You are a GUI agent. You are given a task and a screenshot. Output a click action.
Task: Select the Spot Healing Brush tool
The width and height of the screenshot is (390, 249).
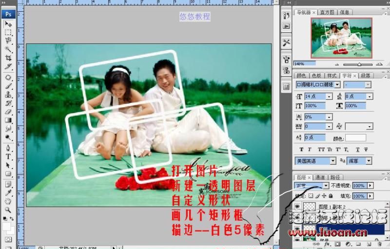[x=8, y=77]
